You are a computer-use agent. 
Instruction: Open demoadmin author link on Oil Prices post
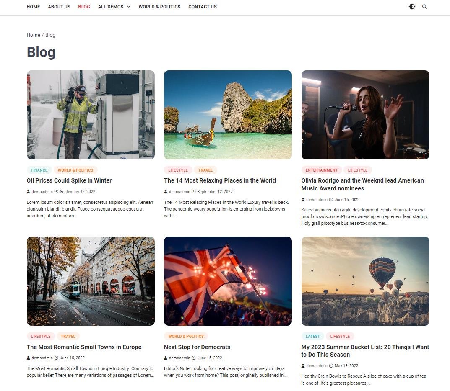point(42,192)
